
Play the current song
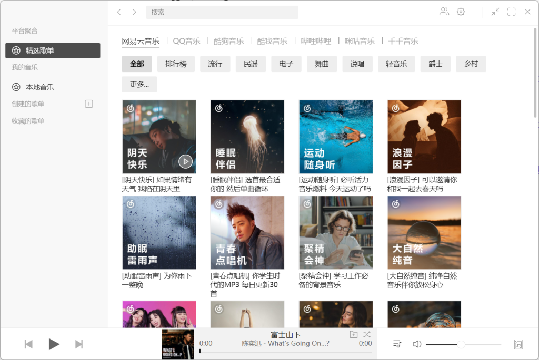54,344
